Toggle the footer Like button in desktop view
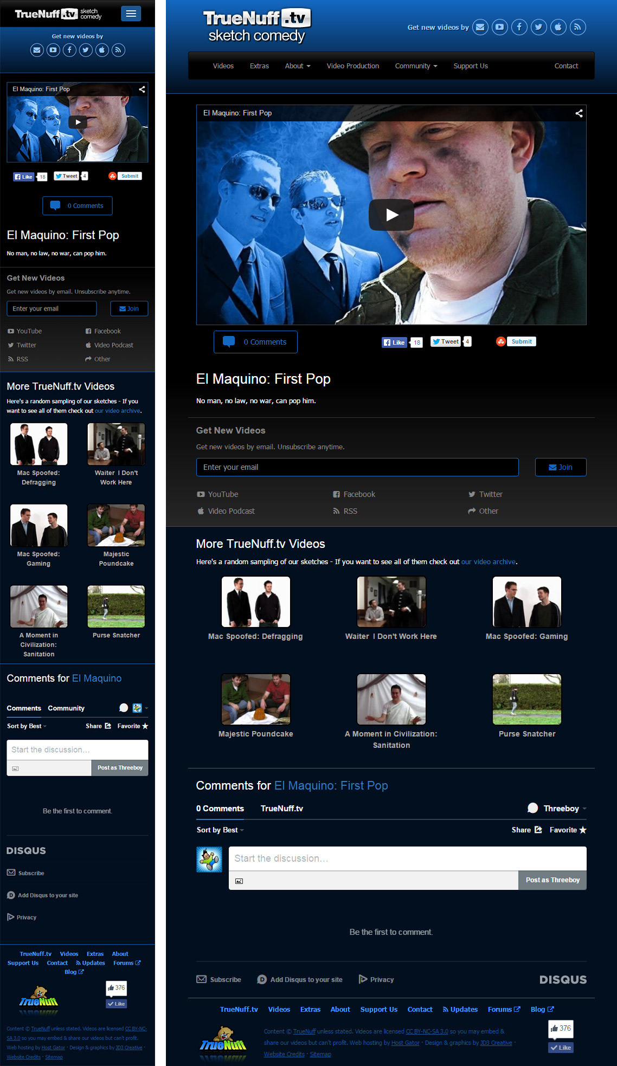The image size is (617, 1066). [561, 1048]
